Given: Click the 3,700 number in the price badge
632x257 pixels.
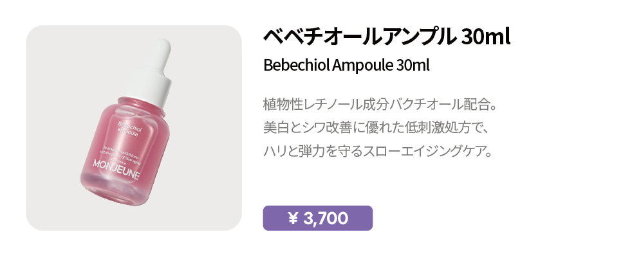Looking at the screenshot, I should tap(325, 218).
